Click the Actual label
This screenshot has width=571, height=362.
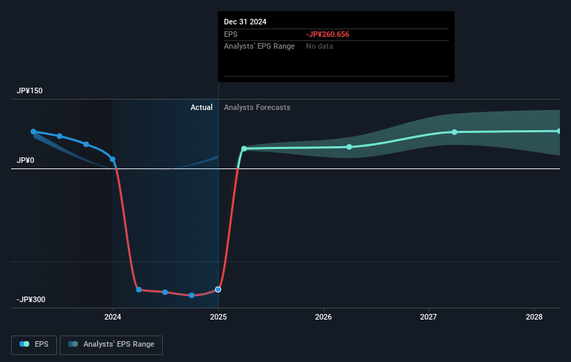coord(202,107)
